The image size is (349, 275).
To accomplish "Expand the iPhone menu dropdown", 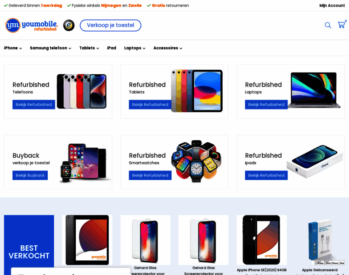I will pyautogui.click(x=13, y=48).
